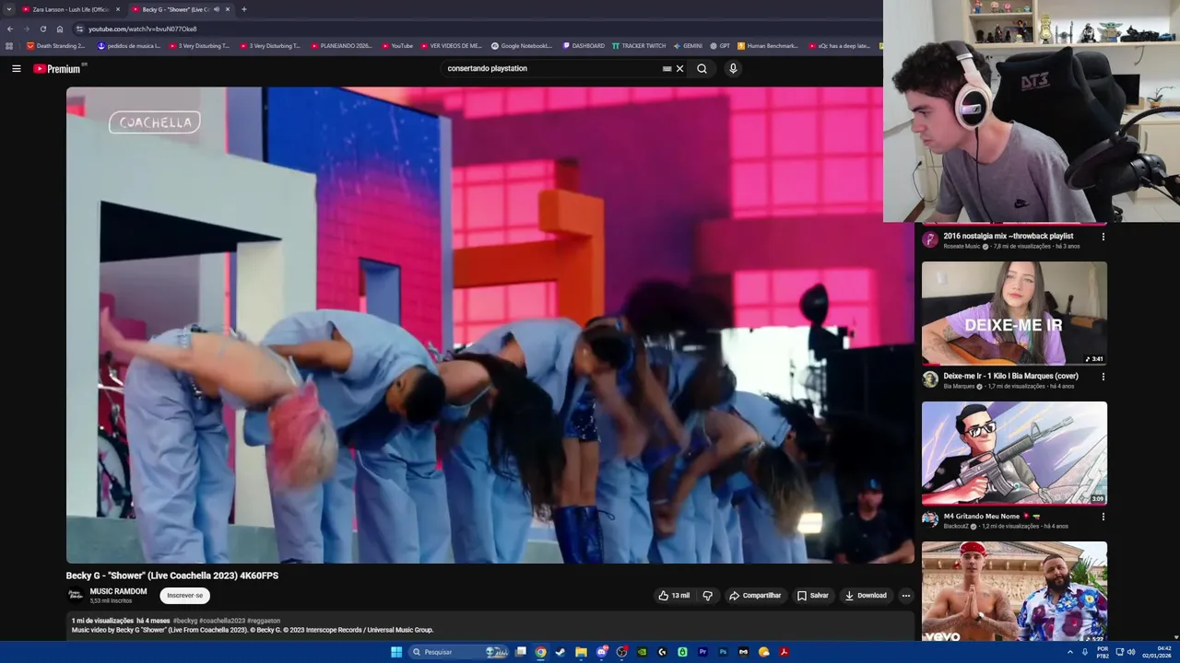Open the TRACKER TWITCH bookmark
The width and height of the screenshot is (1180, 663).
click(x=639, y=45)
